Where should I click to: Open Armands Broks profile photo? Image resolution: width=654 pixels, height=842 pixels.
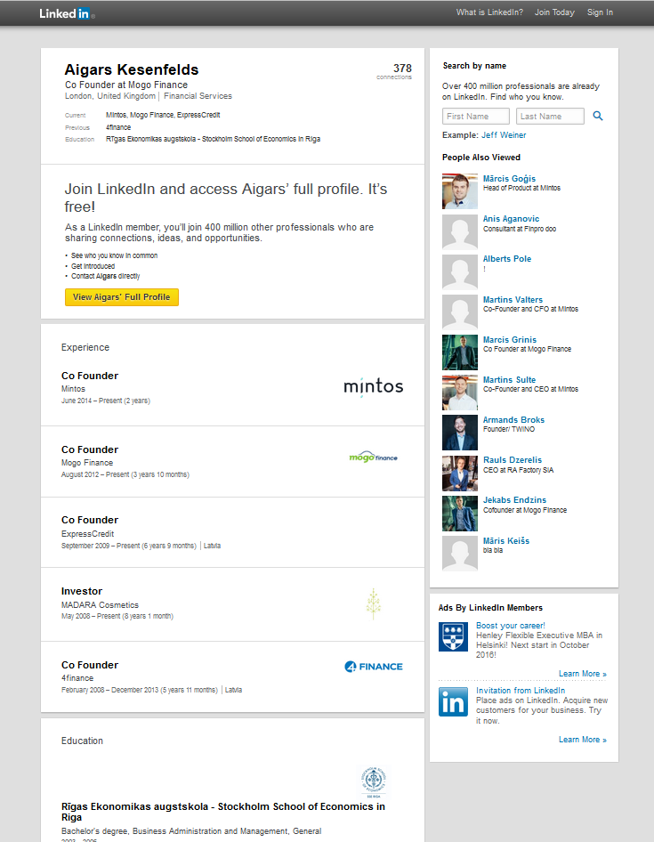pyautogui.click(x=460, y=433)
